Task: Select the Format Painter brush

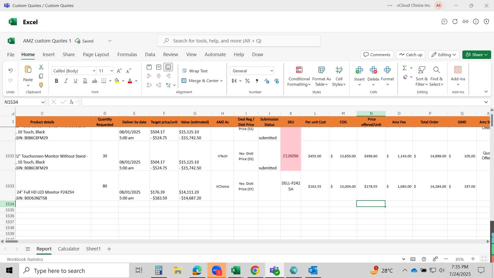Action: (41, 85)
